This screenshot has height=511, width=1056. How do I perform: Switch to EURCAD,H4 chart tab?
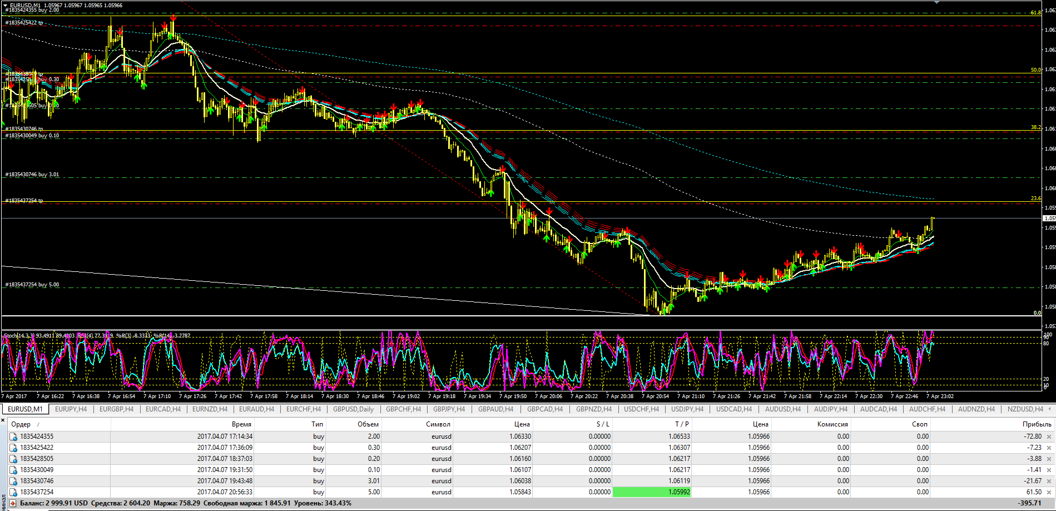click(x=163, y=409)
